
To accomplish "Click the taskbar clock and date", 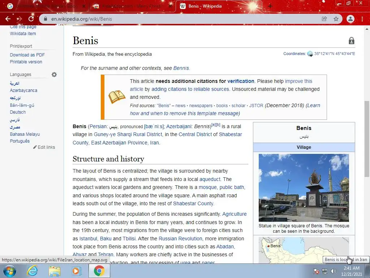I will (x=351, y=271).
